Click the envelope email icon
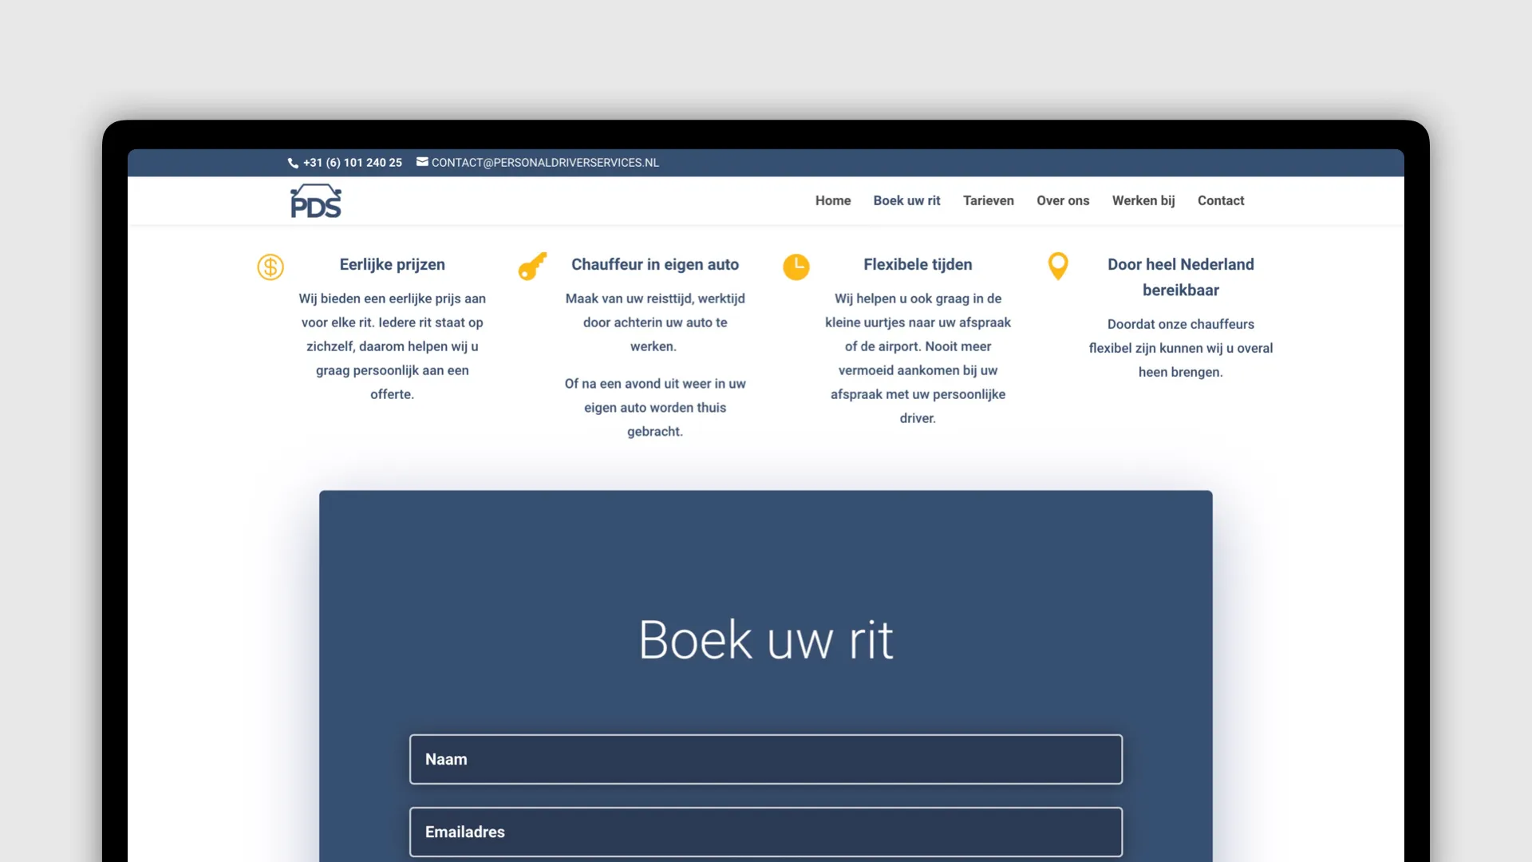The height and width of the screenshot is (862, 1532). [x=422, y=162]
